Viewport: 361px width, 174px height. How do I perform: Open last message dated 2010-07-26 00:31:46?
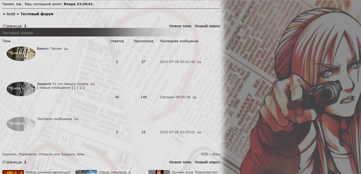(x=177, y=62)
